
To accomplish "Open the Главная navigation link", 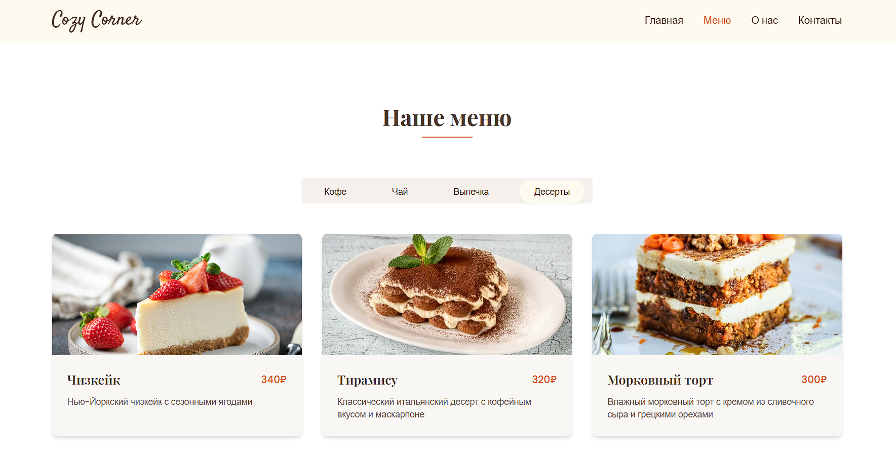I will 664,21.
